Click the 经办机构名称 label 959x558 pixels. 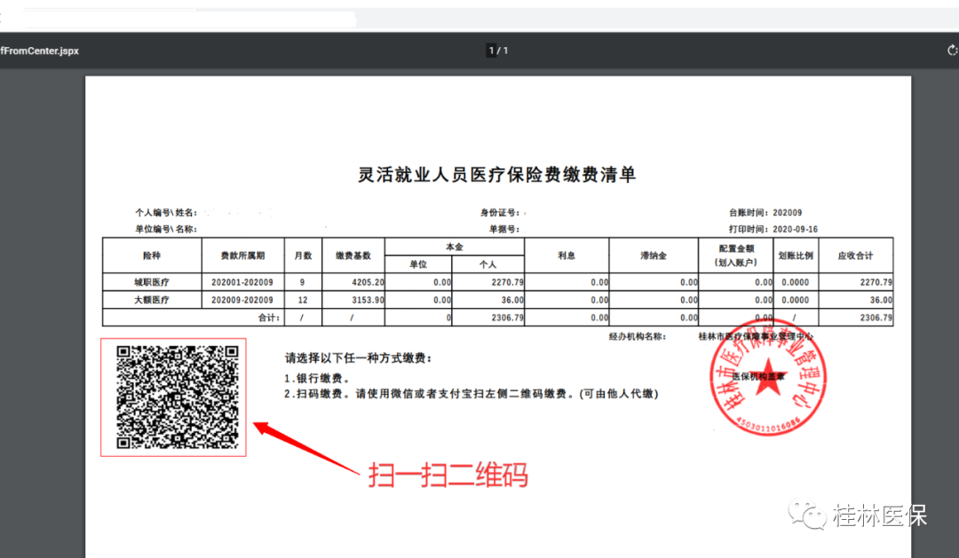click(x=637, y=336)
